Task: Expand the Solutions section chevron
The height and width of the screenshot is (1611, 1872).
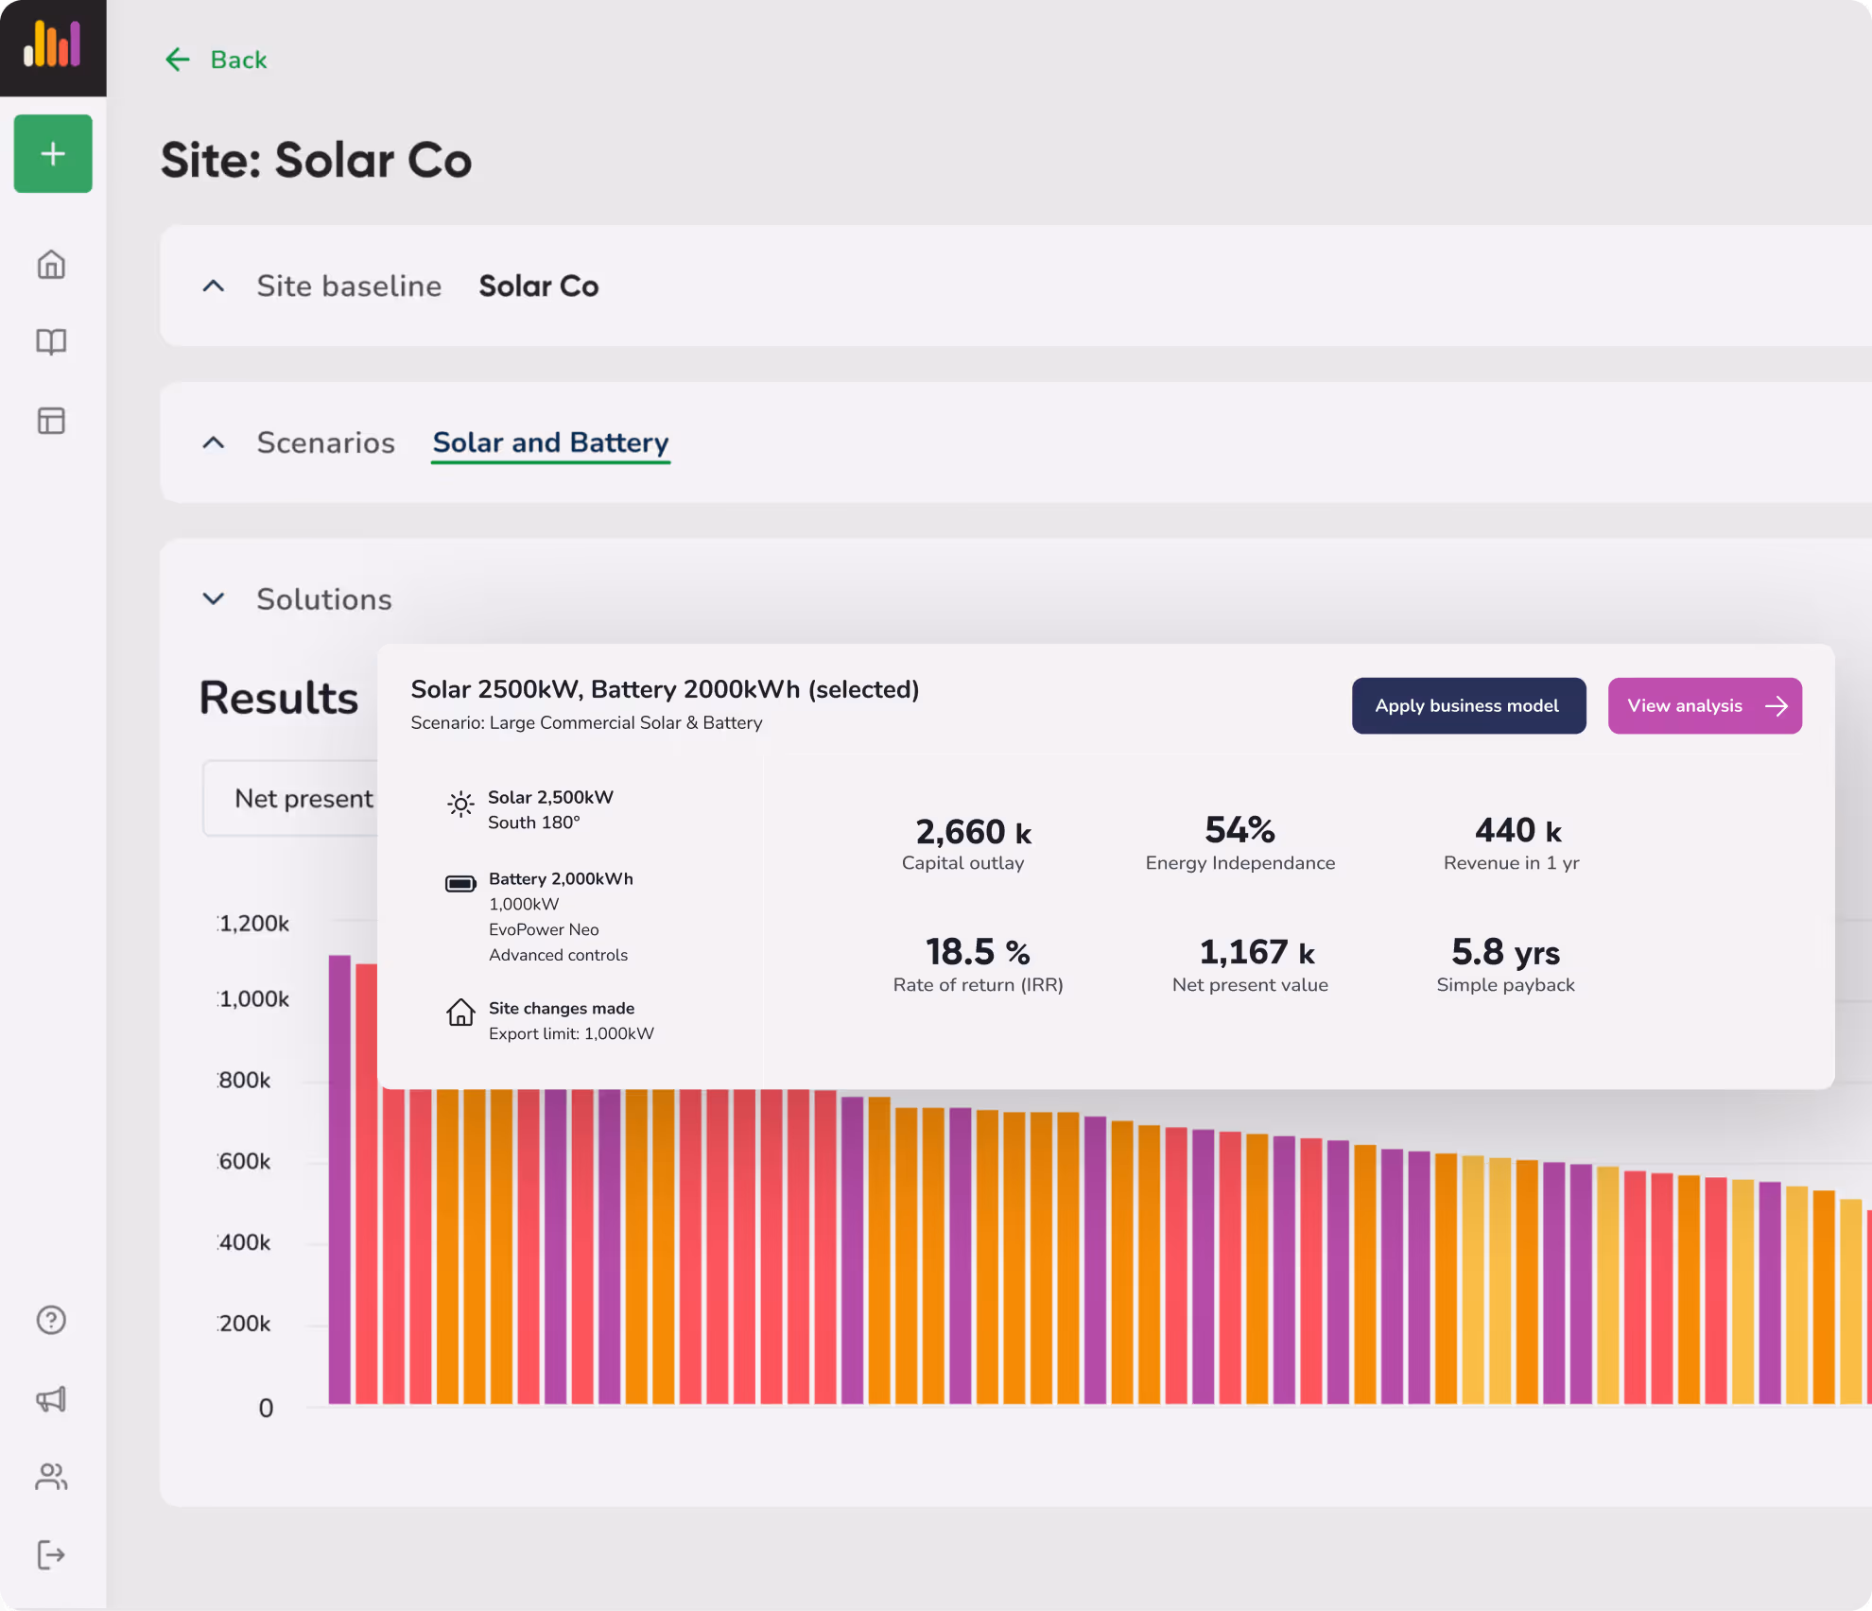Action: 214,598
